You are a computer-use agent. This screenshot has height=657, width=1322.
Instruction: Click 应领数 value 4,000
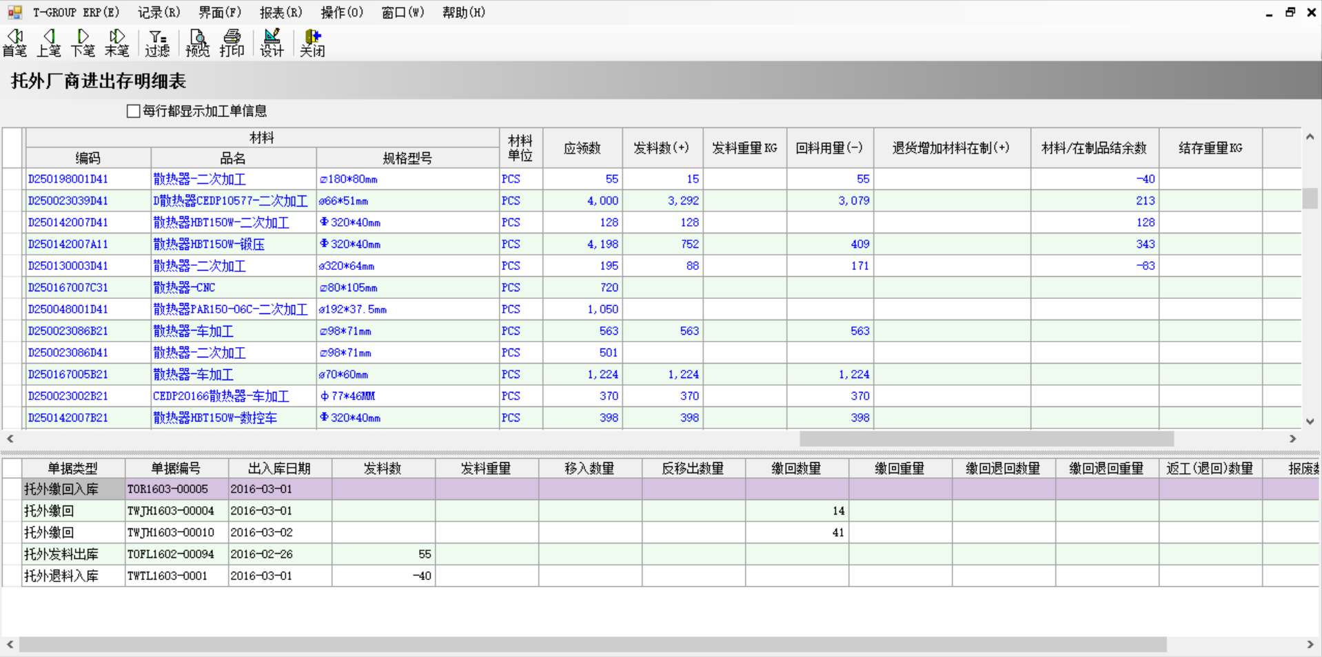point(602,200)
